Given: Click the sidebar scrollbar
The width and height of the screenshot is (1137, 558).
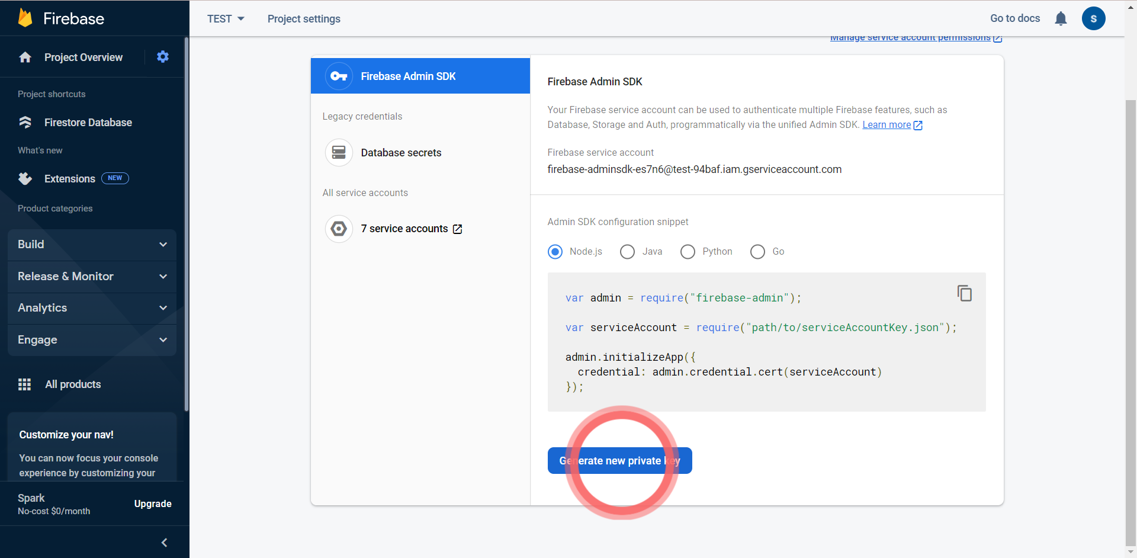Looking at the screenshot, I should point(186,224).
